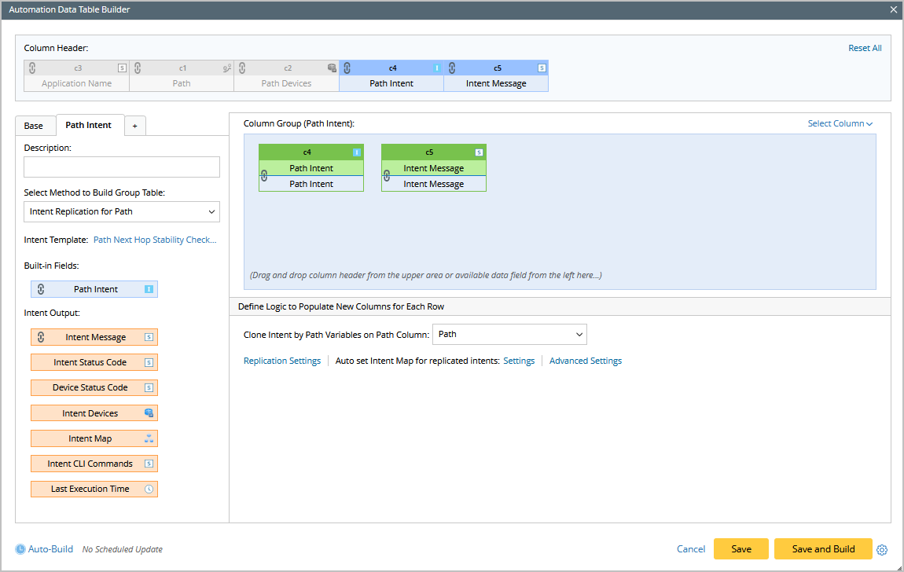Click the Reset All link
The height and width of the screenshot is (572, 904).
point(865,48)
